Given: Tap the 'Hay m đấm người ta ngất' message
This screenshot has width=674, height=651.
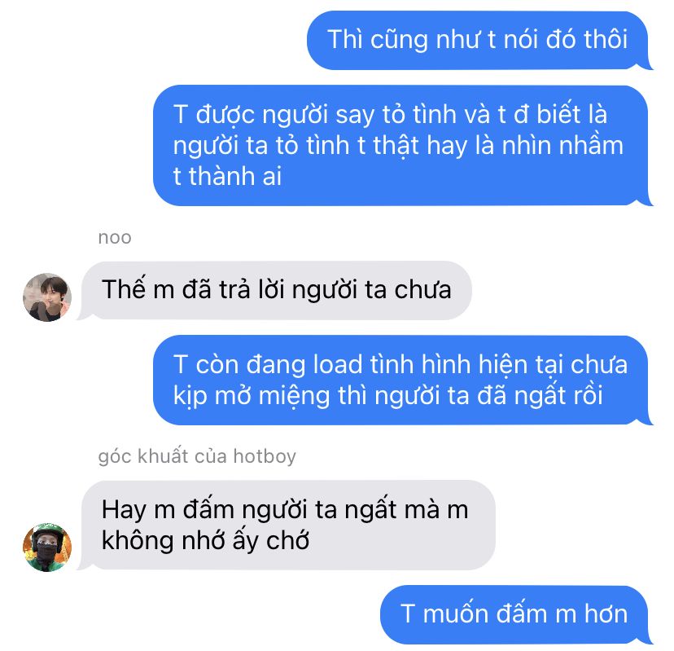Looking at the screenshot, I should point(287,526).
